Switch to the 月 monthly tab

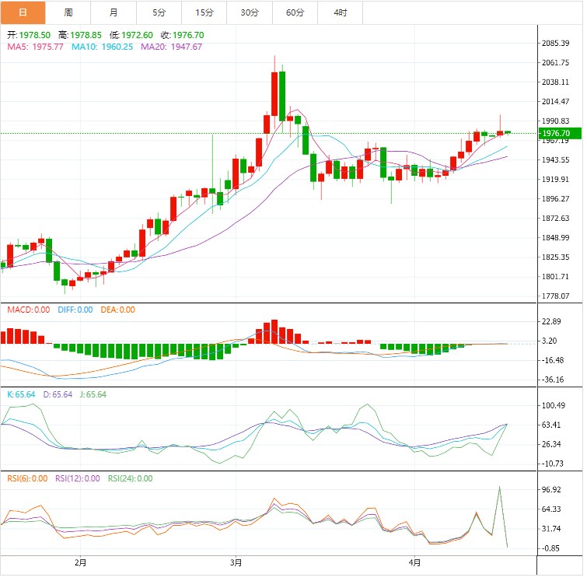coord(114,12)
